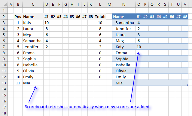The height and width of the screenshot is (116, 192).
Task: Select column C header
Action: click(x=33, y=5)
